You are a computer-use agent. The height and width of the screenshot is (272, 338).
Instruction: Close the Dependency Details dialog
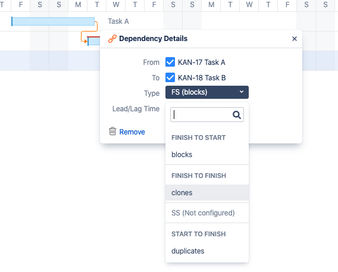(x=294, y=39)
